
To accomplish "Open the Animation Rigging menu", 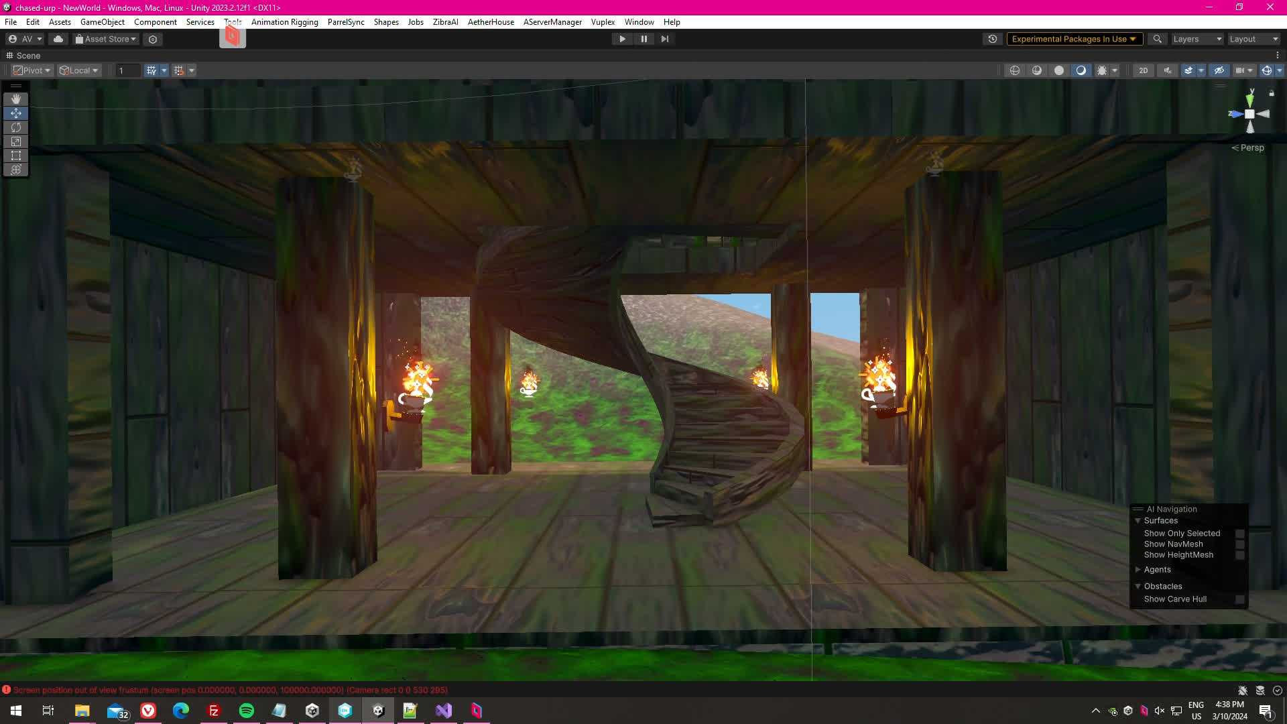I will [x=284, y=22].
